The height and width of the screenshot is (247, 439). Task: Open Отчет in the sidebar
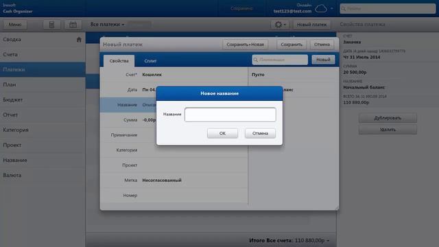click(x=43, y=115)
